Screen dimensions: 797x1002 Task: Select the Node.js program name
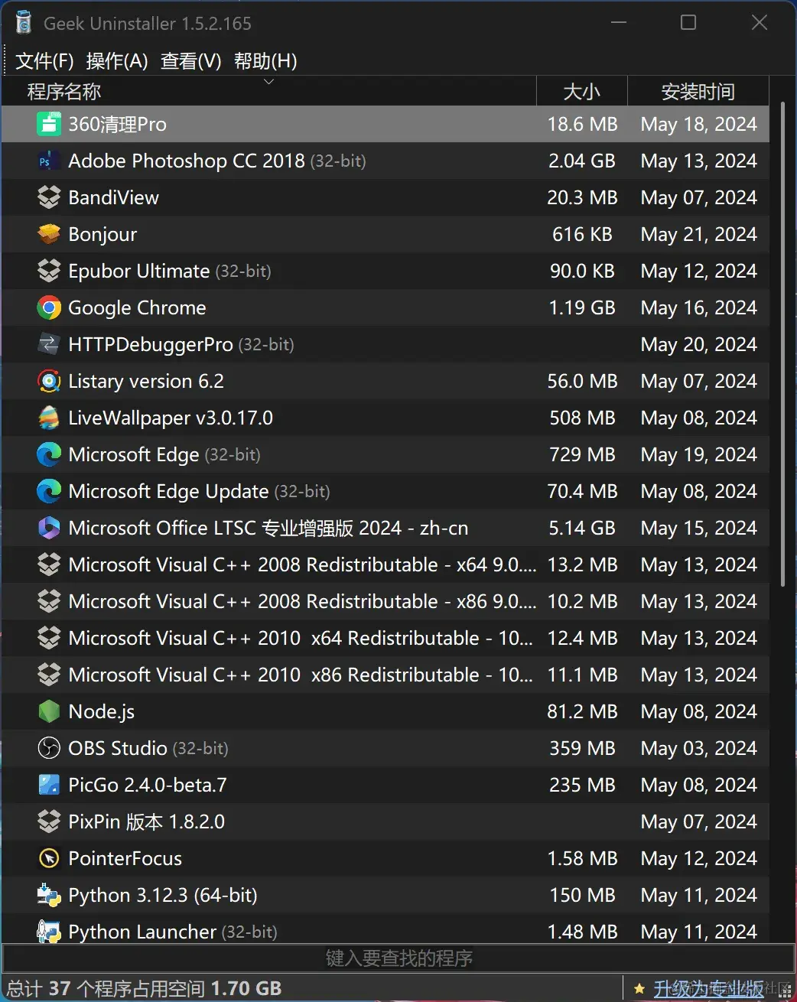click(102, 711)
